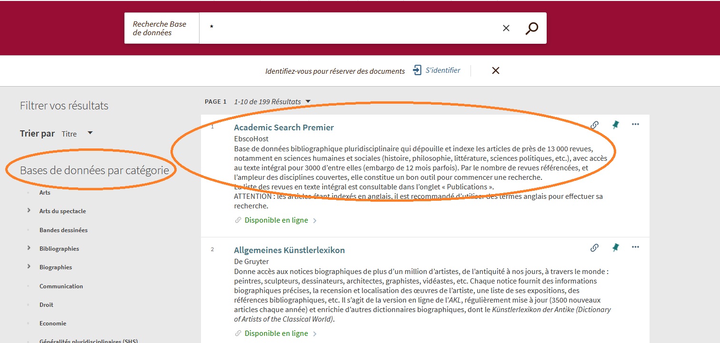
Task: Expand the Biographies category
Action: [x=29, y=266]
